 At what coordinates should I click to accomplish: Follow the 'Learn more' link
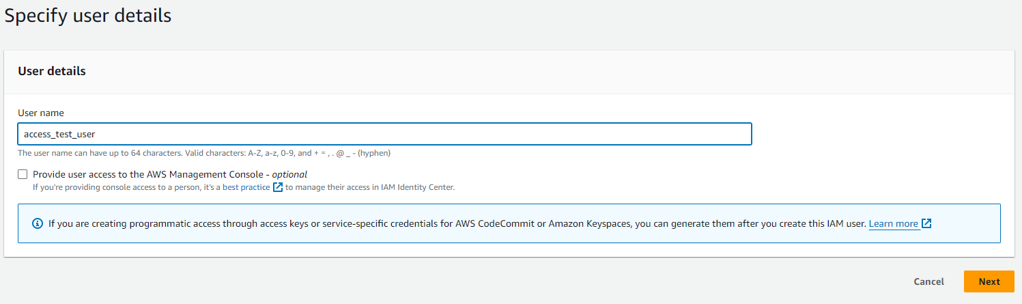[893, 223]
